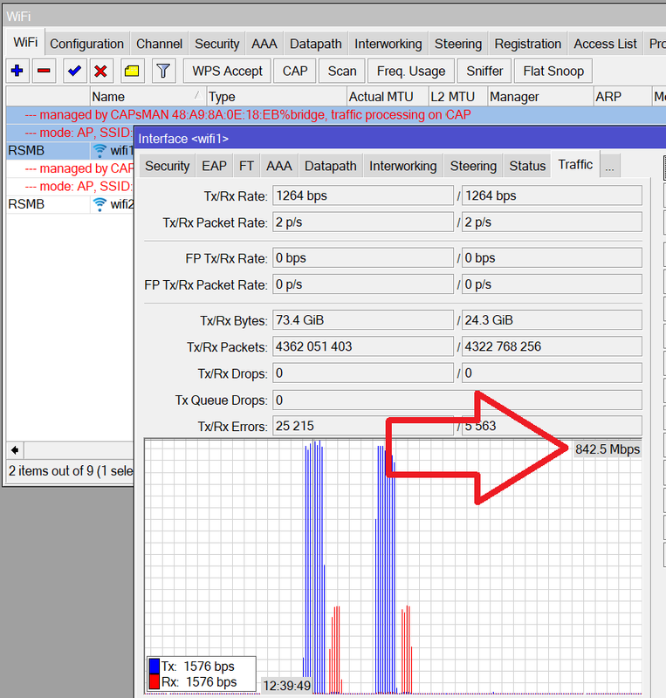666x698 pixels.
Task: Click Rx Packets field 4322 768 256
Action: (x=552, y=346)
